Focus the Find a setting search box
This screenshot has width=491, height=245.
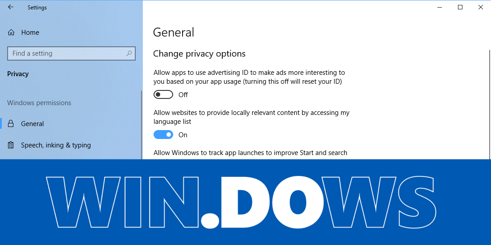[71, 53]
